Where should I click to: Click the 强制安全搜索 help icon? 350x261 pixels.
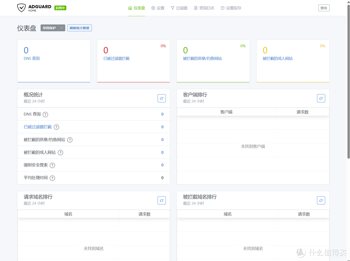52,165
